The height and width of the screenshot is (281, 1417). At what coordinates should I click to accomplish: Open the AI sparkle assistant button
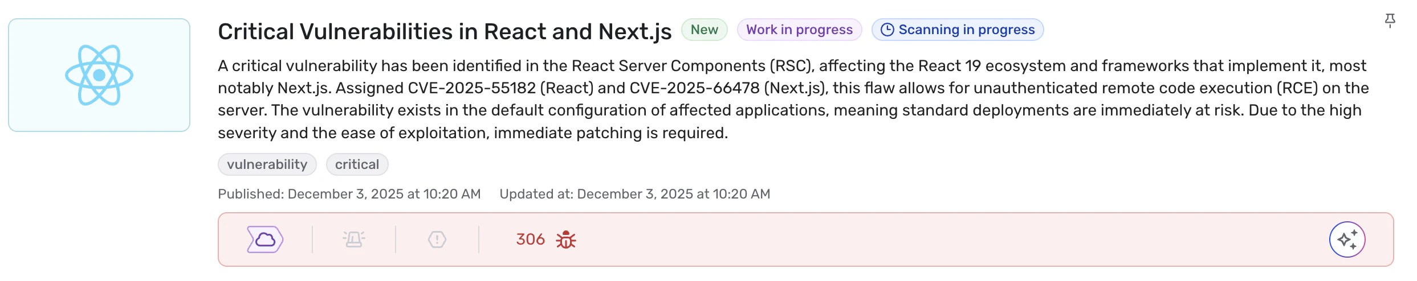point(1347,239)
